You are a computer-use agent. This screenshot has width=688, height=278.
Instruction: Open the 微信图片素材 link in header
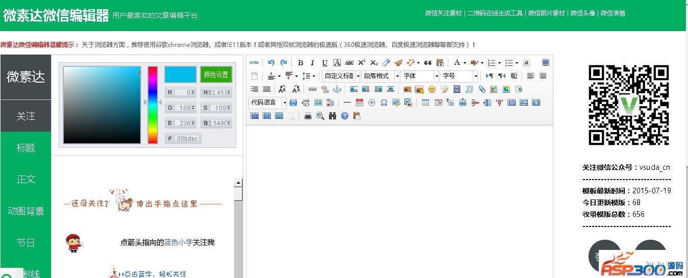(546, 13)
